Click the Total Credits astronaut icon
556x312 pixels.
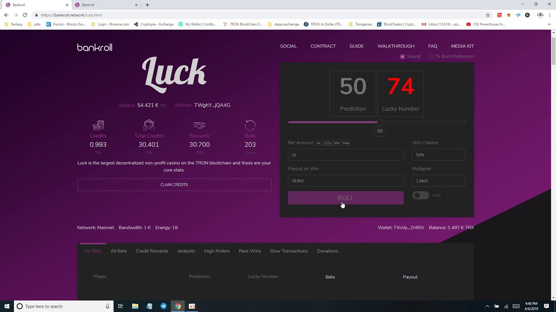(149, 125)
